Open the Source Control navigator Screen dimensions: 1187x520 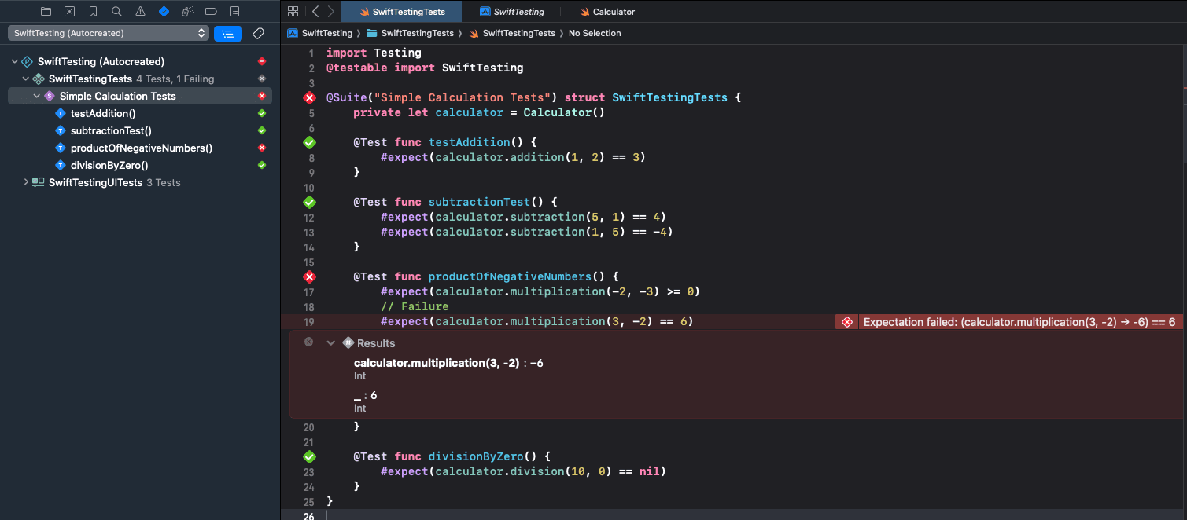70,12
